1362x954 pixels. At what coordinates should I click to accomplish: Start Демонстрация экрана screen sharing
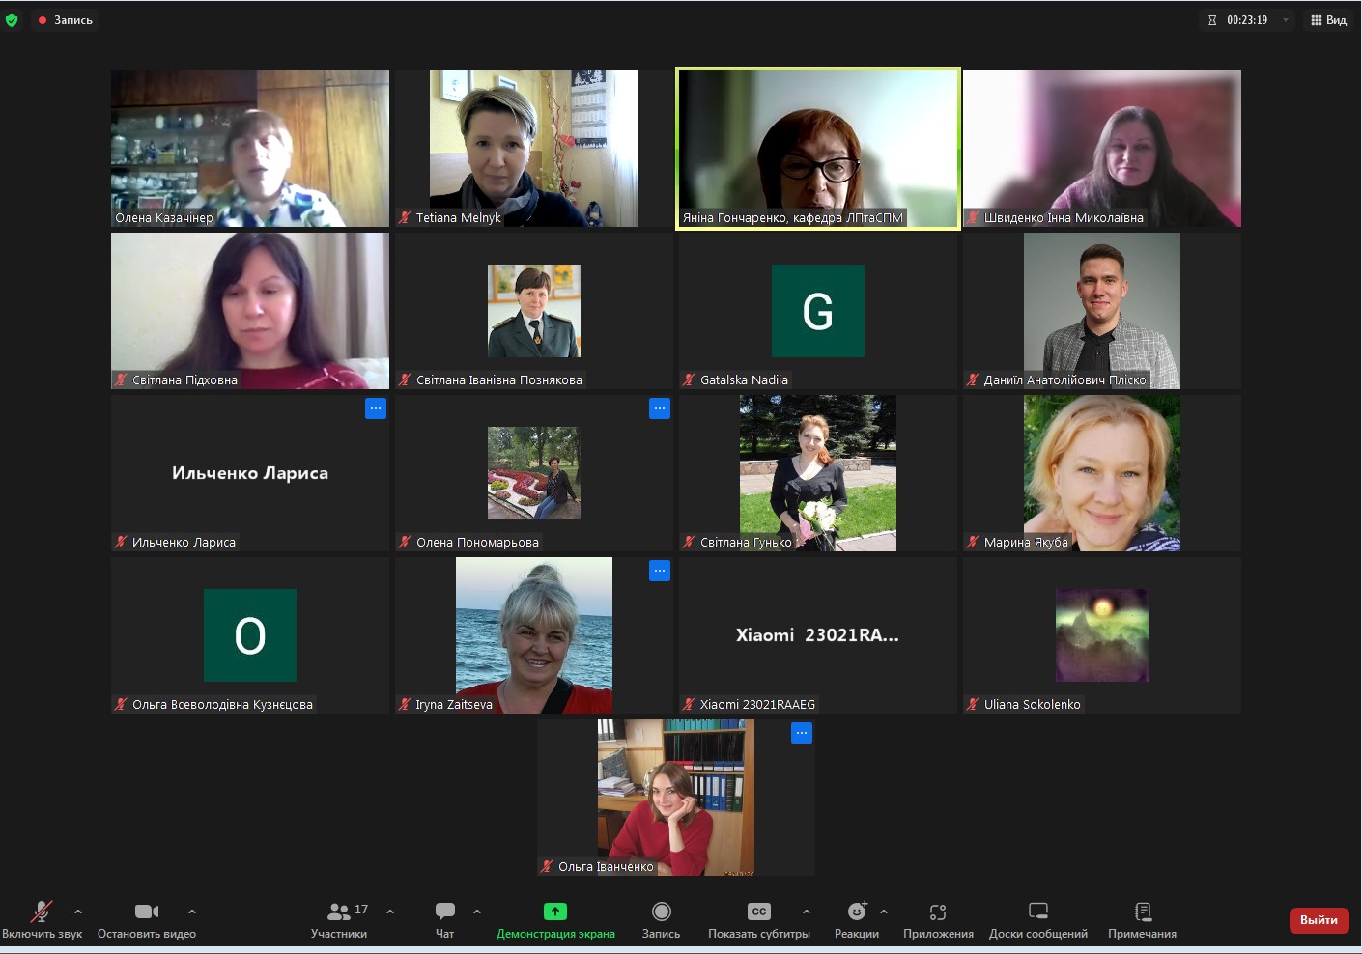[x=555, y=918]
